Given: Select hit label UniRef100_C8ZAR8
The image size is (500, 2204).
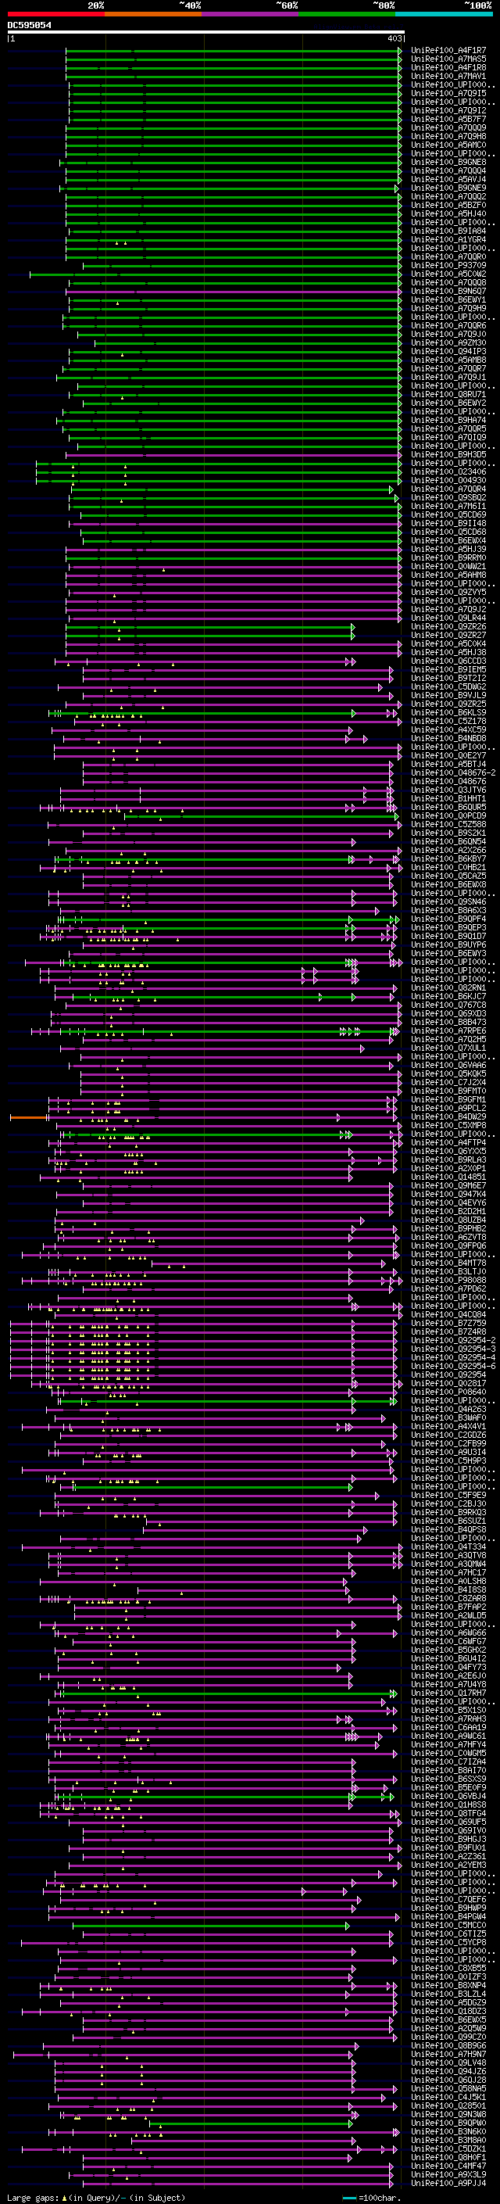Looking at the screenshot, I should click(x=448, y=1598).
